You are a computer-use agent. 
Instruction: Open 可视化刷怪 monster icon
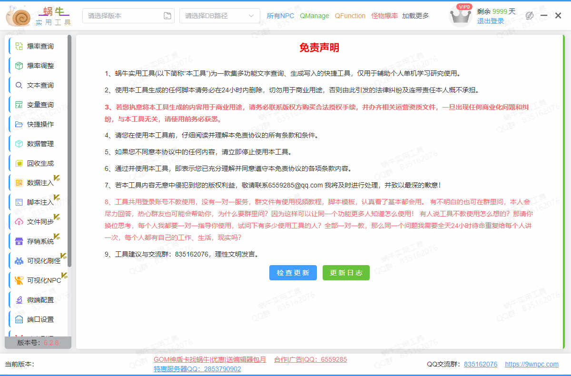(x=19, y=261)
